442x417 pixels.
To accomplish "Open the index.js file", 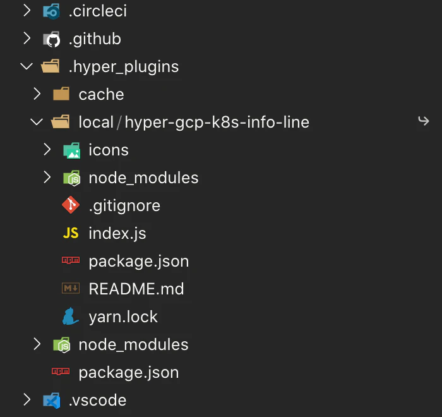I will (117, 233).
